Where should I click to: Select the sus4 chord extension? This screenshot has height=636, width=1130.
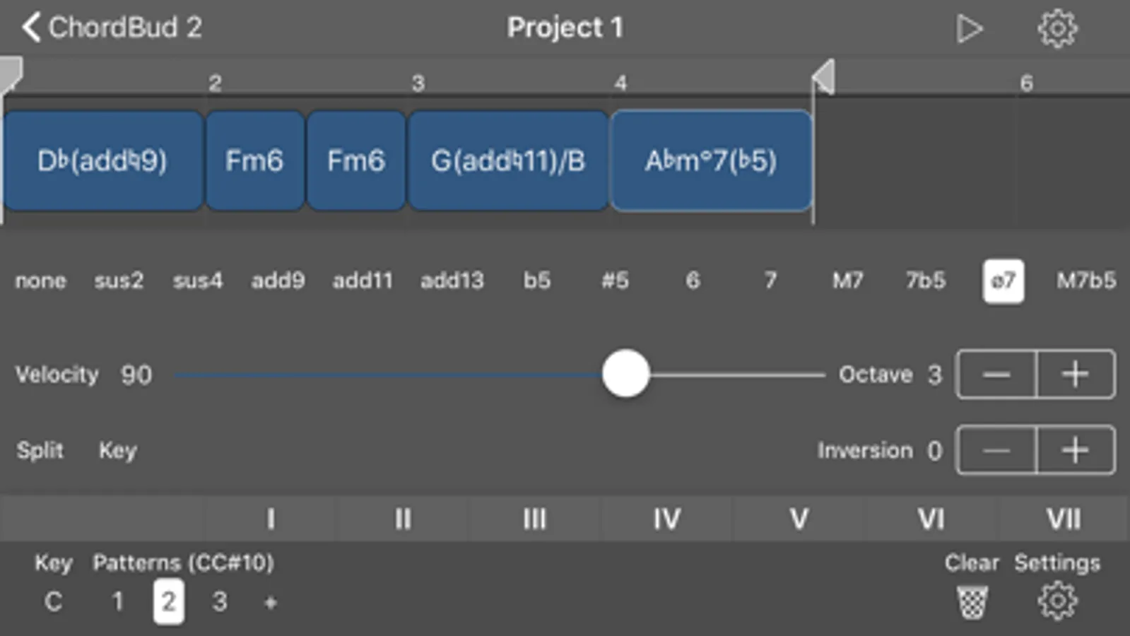pyautogui.click(x=198, y=281)
